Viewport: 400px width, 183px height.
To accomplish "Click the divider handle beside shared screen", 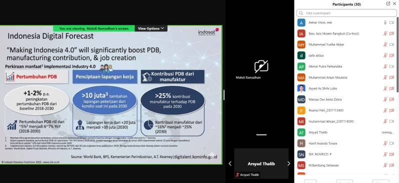I will pos(223,95).
